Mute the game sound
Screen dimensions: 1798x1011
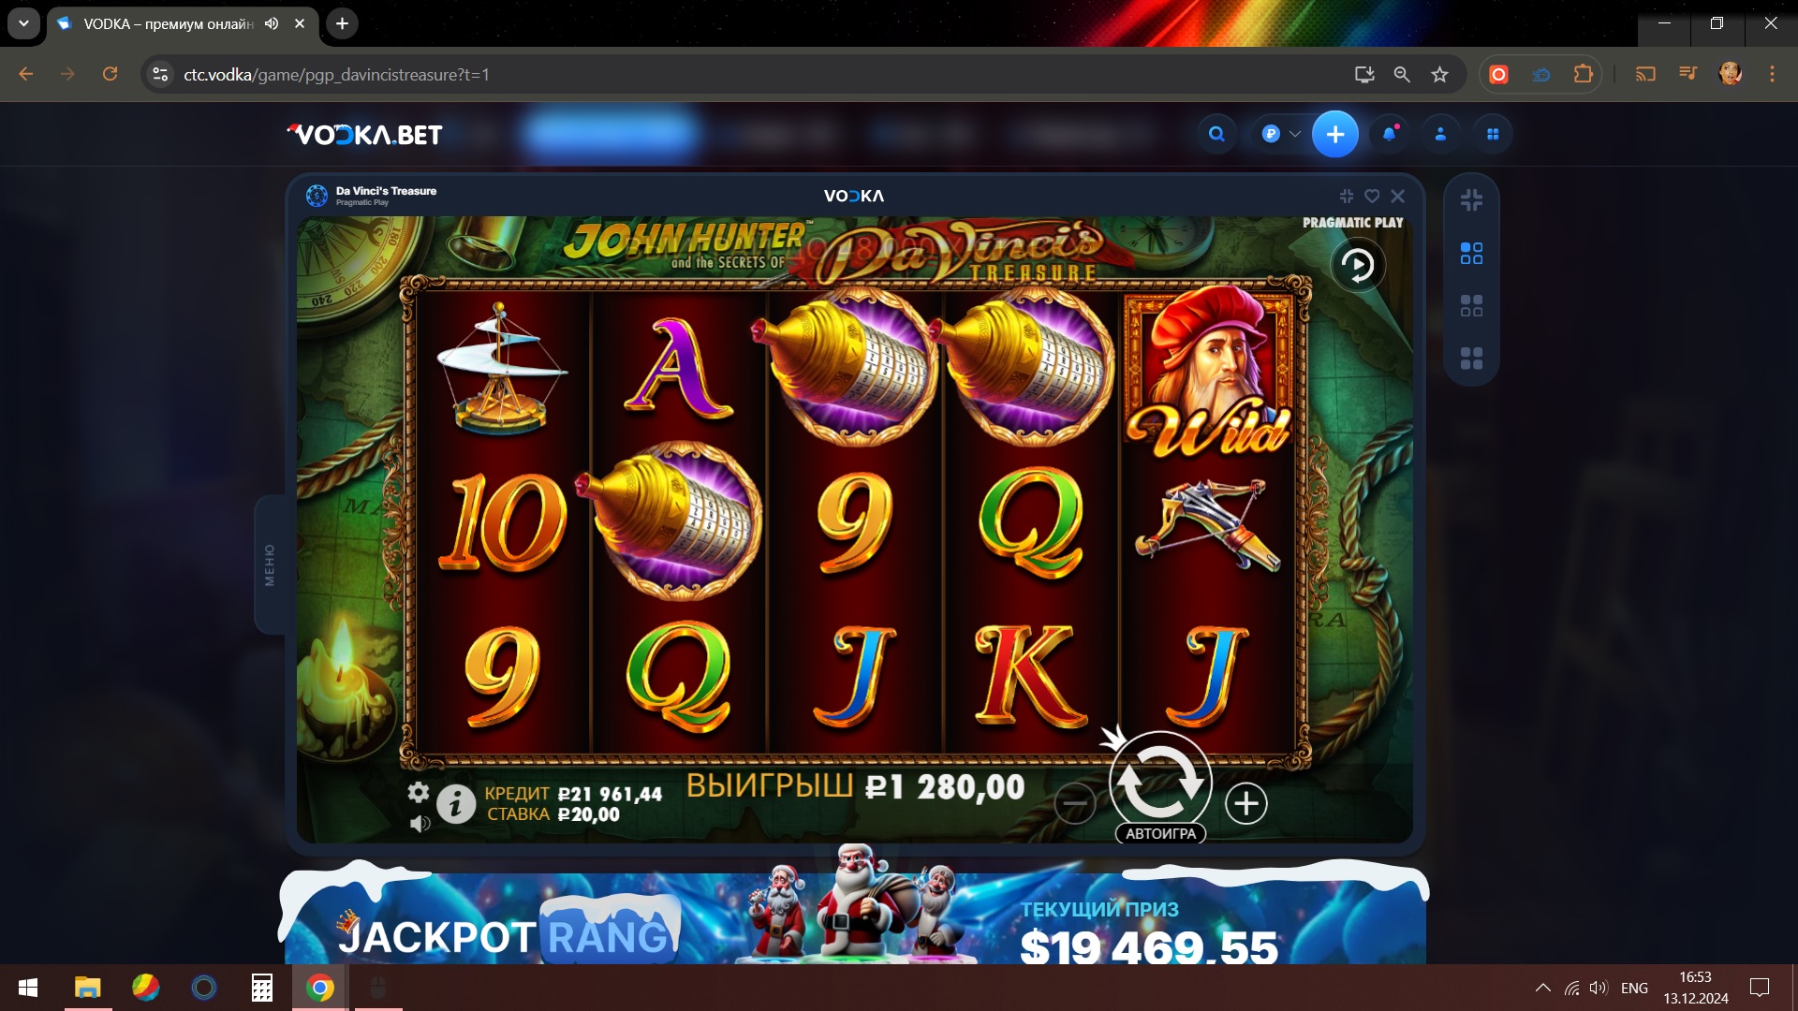tap(420, 824)
